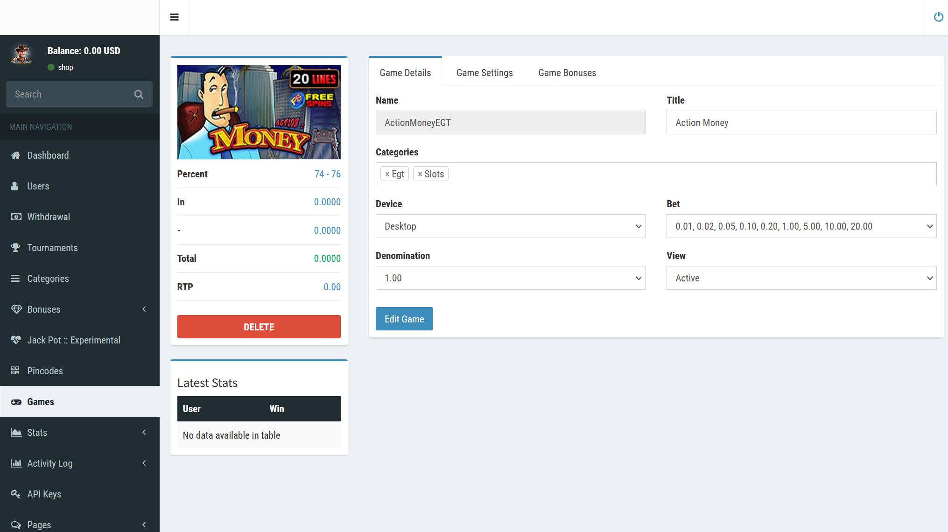
Task: Expand the Bonuses submenu chevron
Action: pyautogui.click(x=144, y=309)
